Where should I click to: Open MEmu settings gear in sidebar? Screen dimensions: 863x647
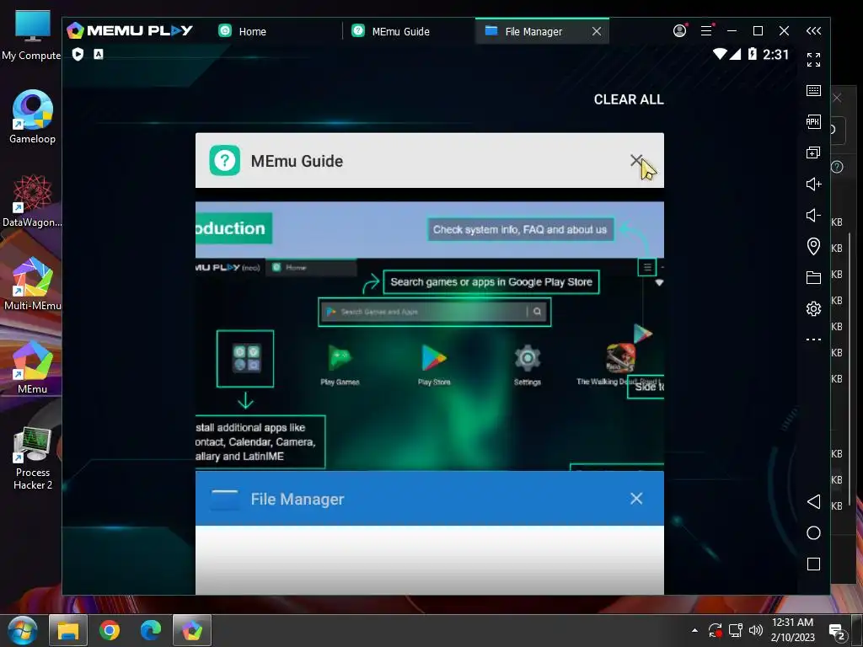click(x=813, y=308)
